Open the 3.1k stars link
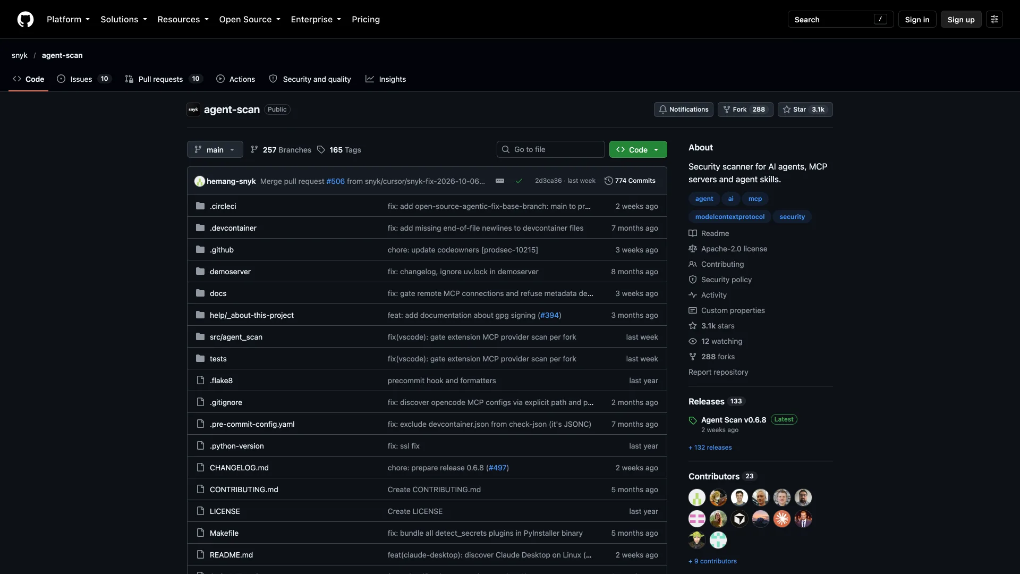This screenshot has height=574, width=1020. [x=711, y=326]
